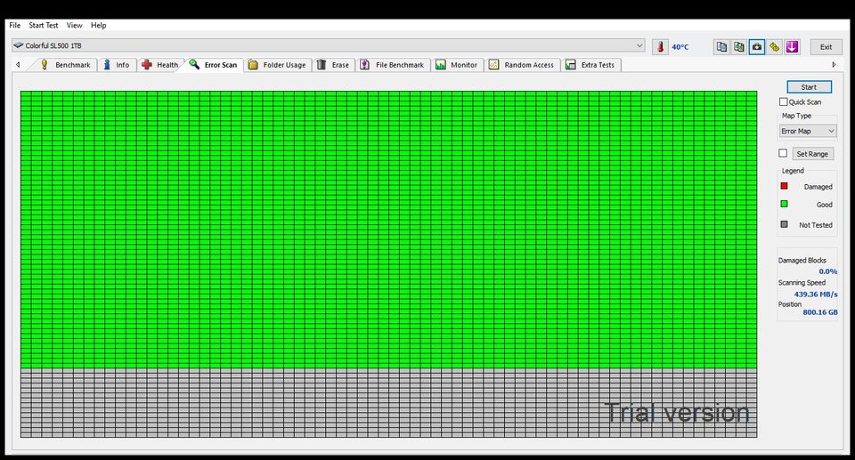
Task: Click the red Damaged legend swatch
Action: [x=784, y=186]
